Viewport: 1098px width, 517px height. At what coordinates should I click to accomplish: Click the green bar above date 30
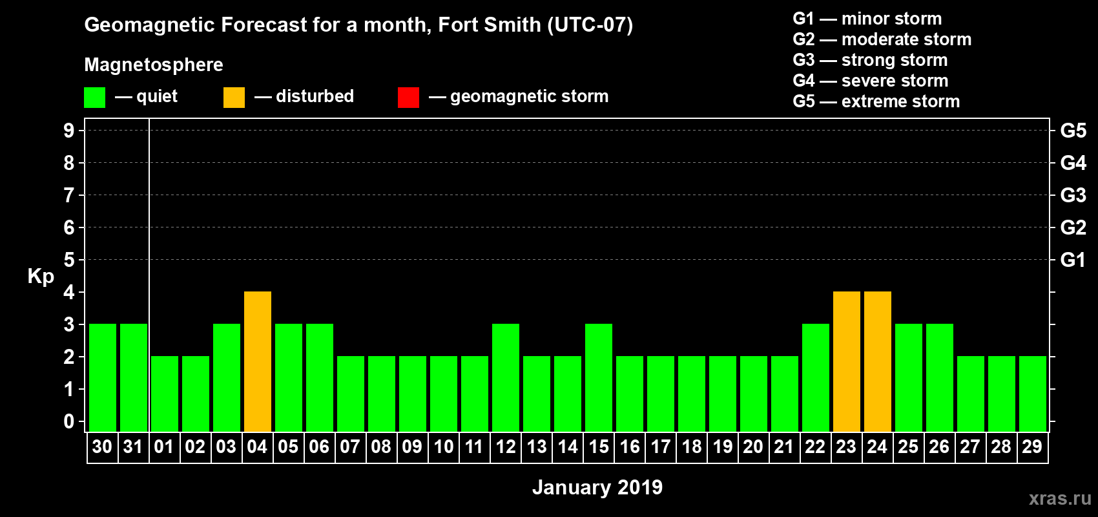(103, 377)
